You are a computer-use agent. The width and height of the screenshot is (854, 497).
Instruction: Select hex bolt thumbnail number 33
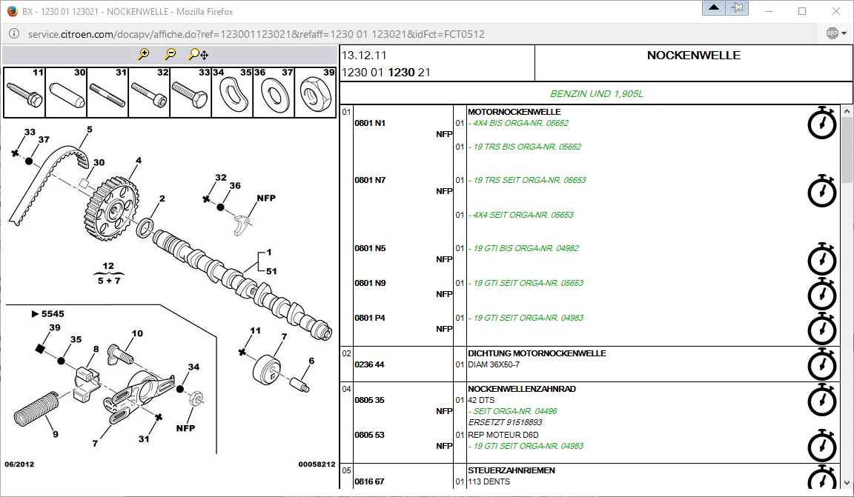coord(191,93)
